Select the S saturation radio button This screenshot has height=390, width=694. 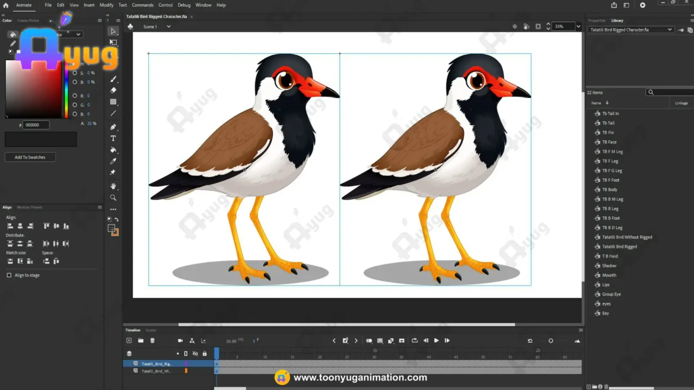pos(75,73)
